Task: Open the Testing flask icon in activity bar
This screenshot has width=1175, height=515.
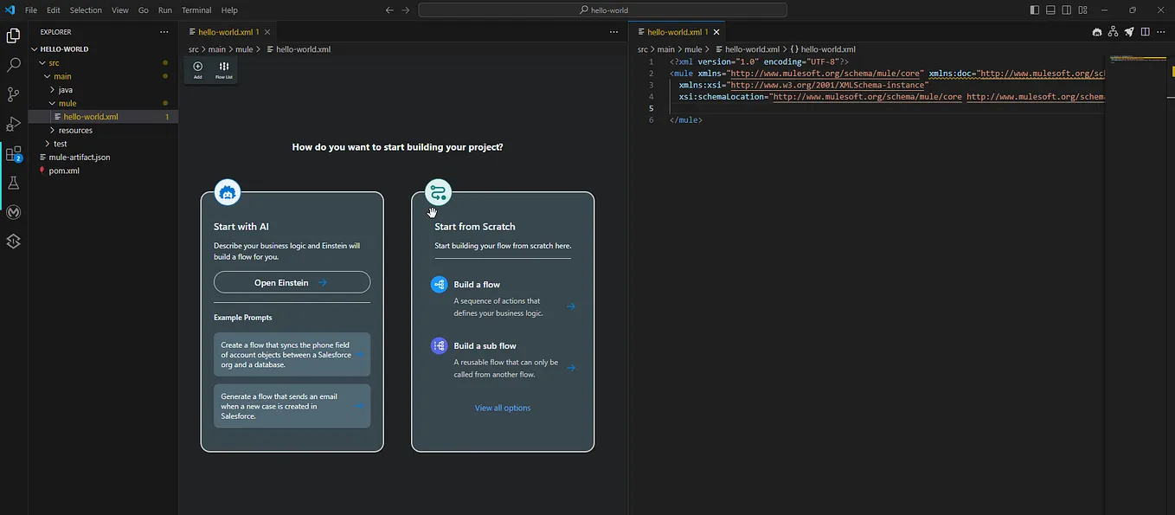Action: [13, 183]
